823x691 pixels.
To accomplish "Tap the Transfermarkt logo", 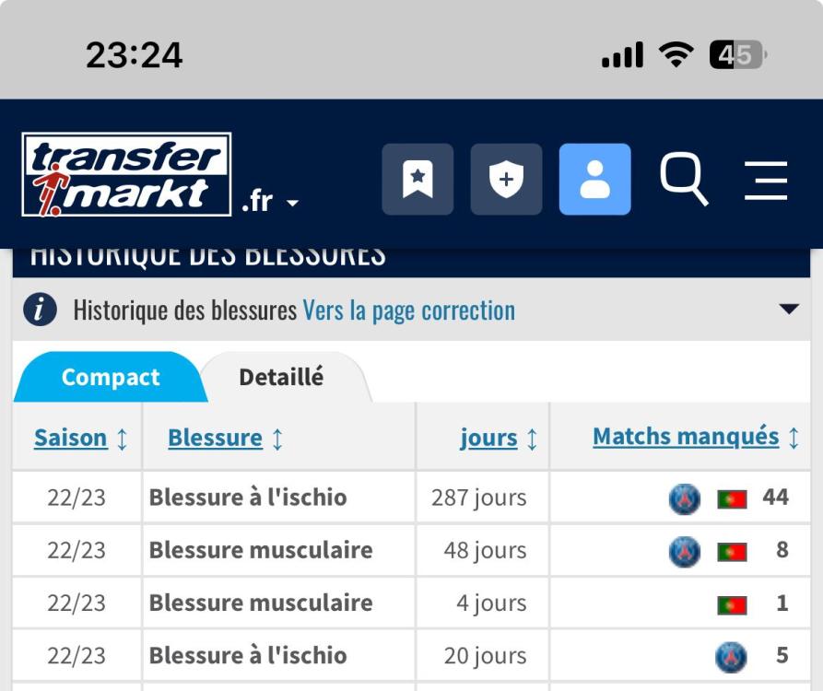I will pos(126,174).
